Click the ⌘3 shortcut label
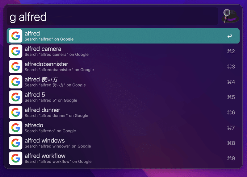Viewport: 247px width, 177px height. 231,67
